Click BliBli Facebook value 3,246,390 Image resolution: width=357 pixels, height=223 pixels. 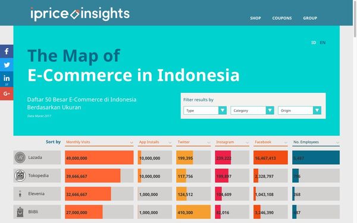pyautogui.click(x=264, y=212)
